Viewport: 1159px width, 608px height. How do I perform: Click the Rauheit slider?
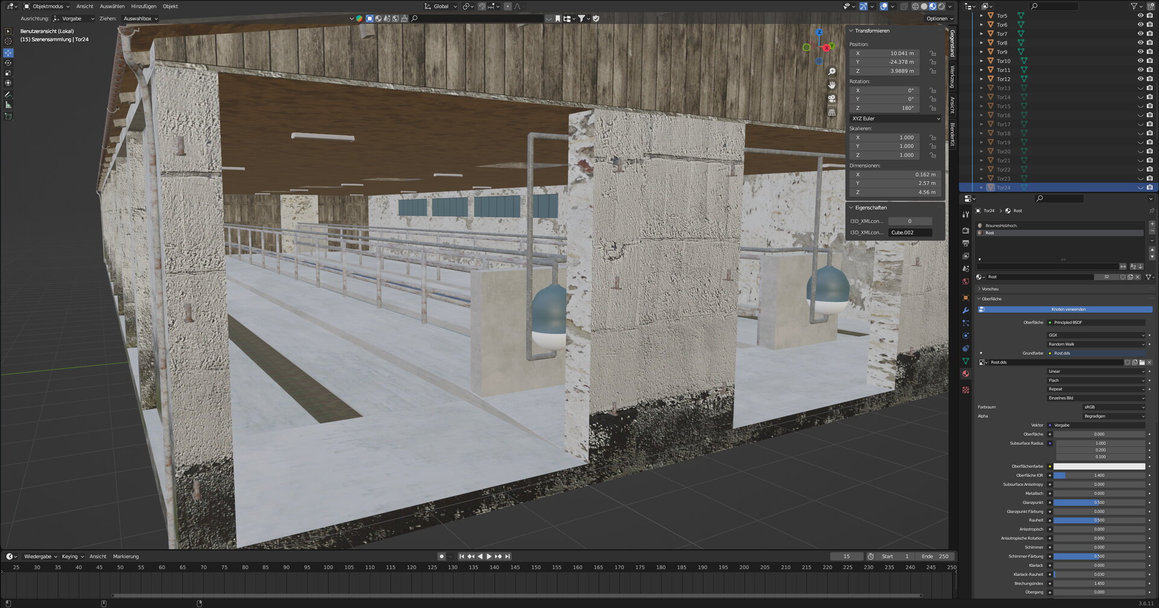point(1099,520)
